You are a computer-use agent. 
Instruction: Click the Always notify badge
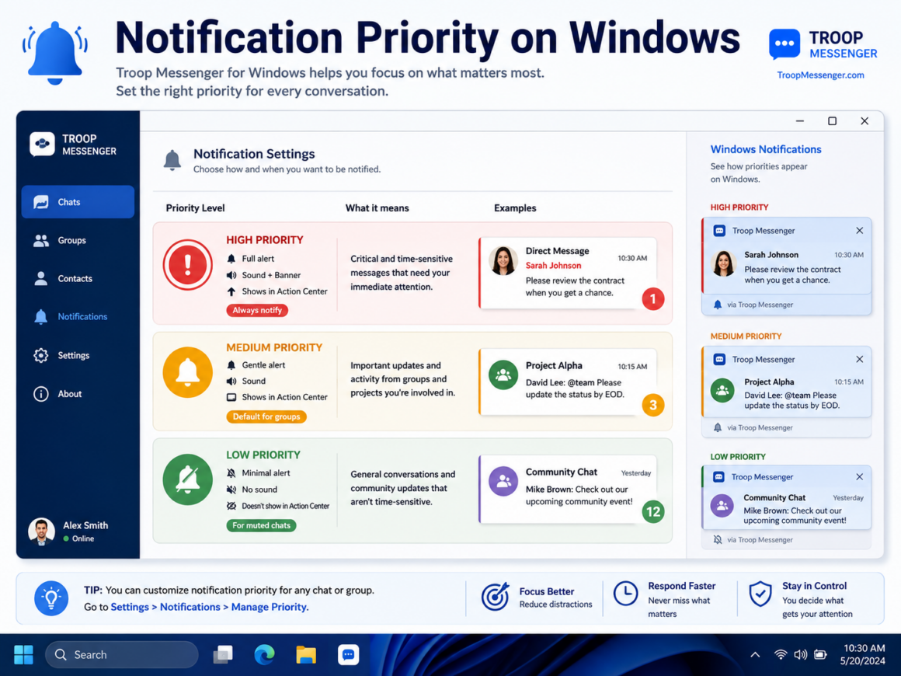point(257,310)
